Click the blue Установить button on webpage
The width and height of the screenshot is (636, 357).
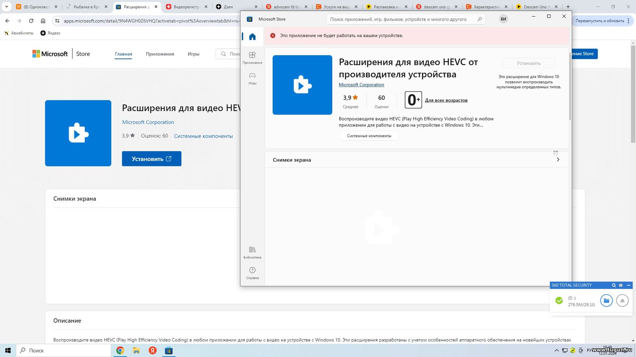pos(151,159)
